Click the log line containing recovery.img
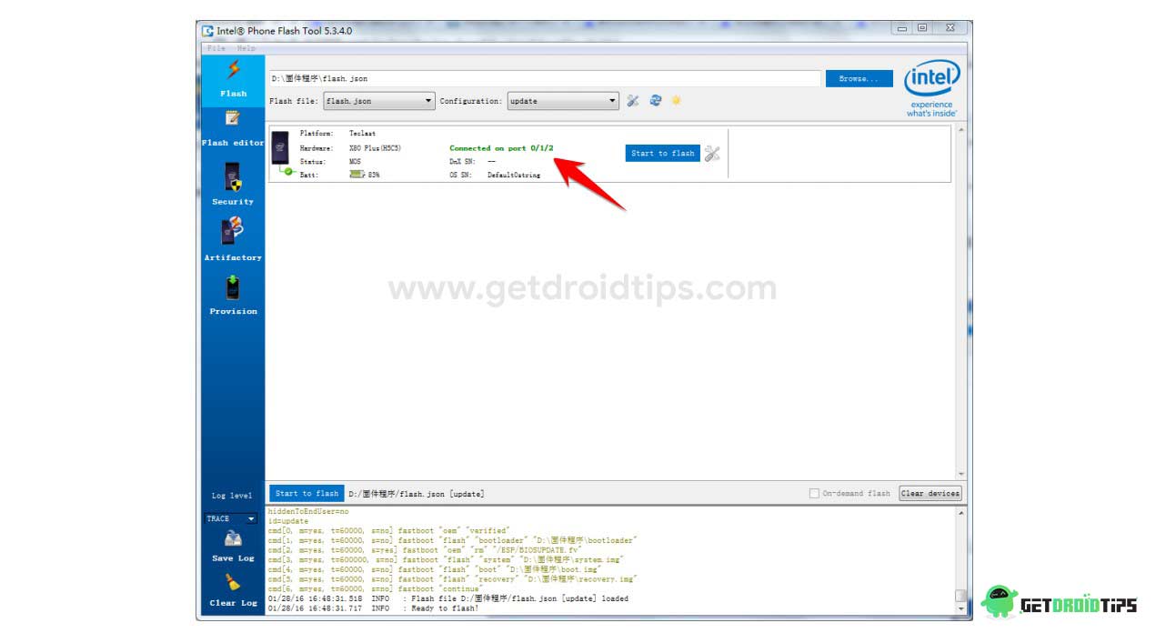Screen dimensions: 1166x643 point(453,578)
